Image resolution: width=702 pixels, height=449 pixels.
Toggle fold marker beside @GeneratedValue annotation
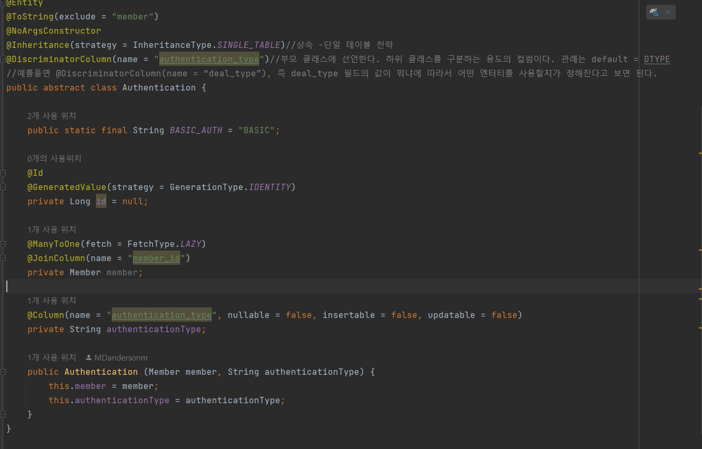pyautogui.click(x=3, y=187)
